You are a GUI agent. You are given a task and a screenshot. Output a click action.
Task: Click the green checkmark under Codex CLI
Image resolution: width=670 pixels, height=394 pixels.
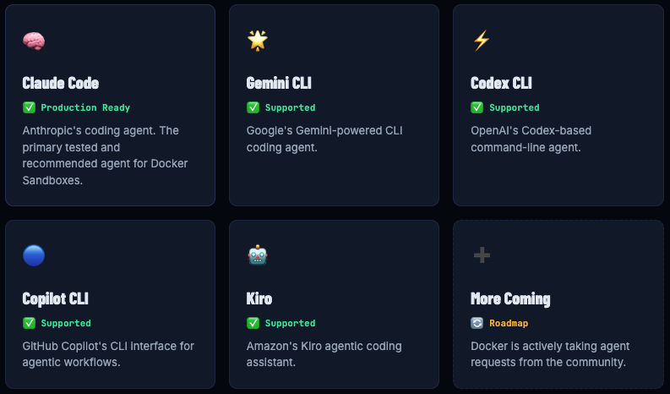[x=477, y=107]
